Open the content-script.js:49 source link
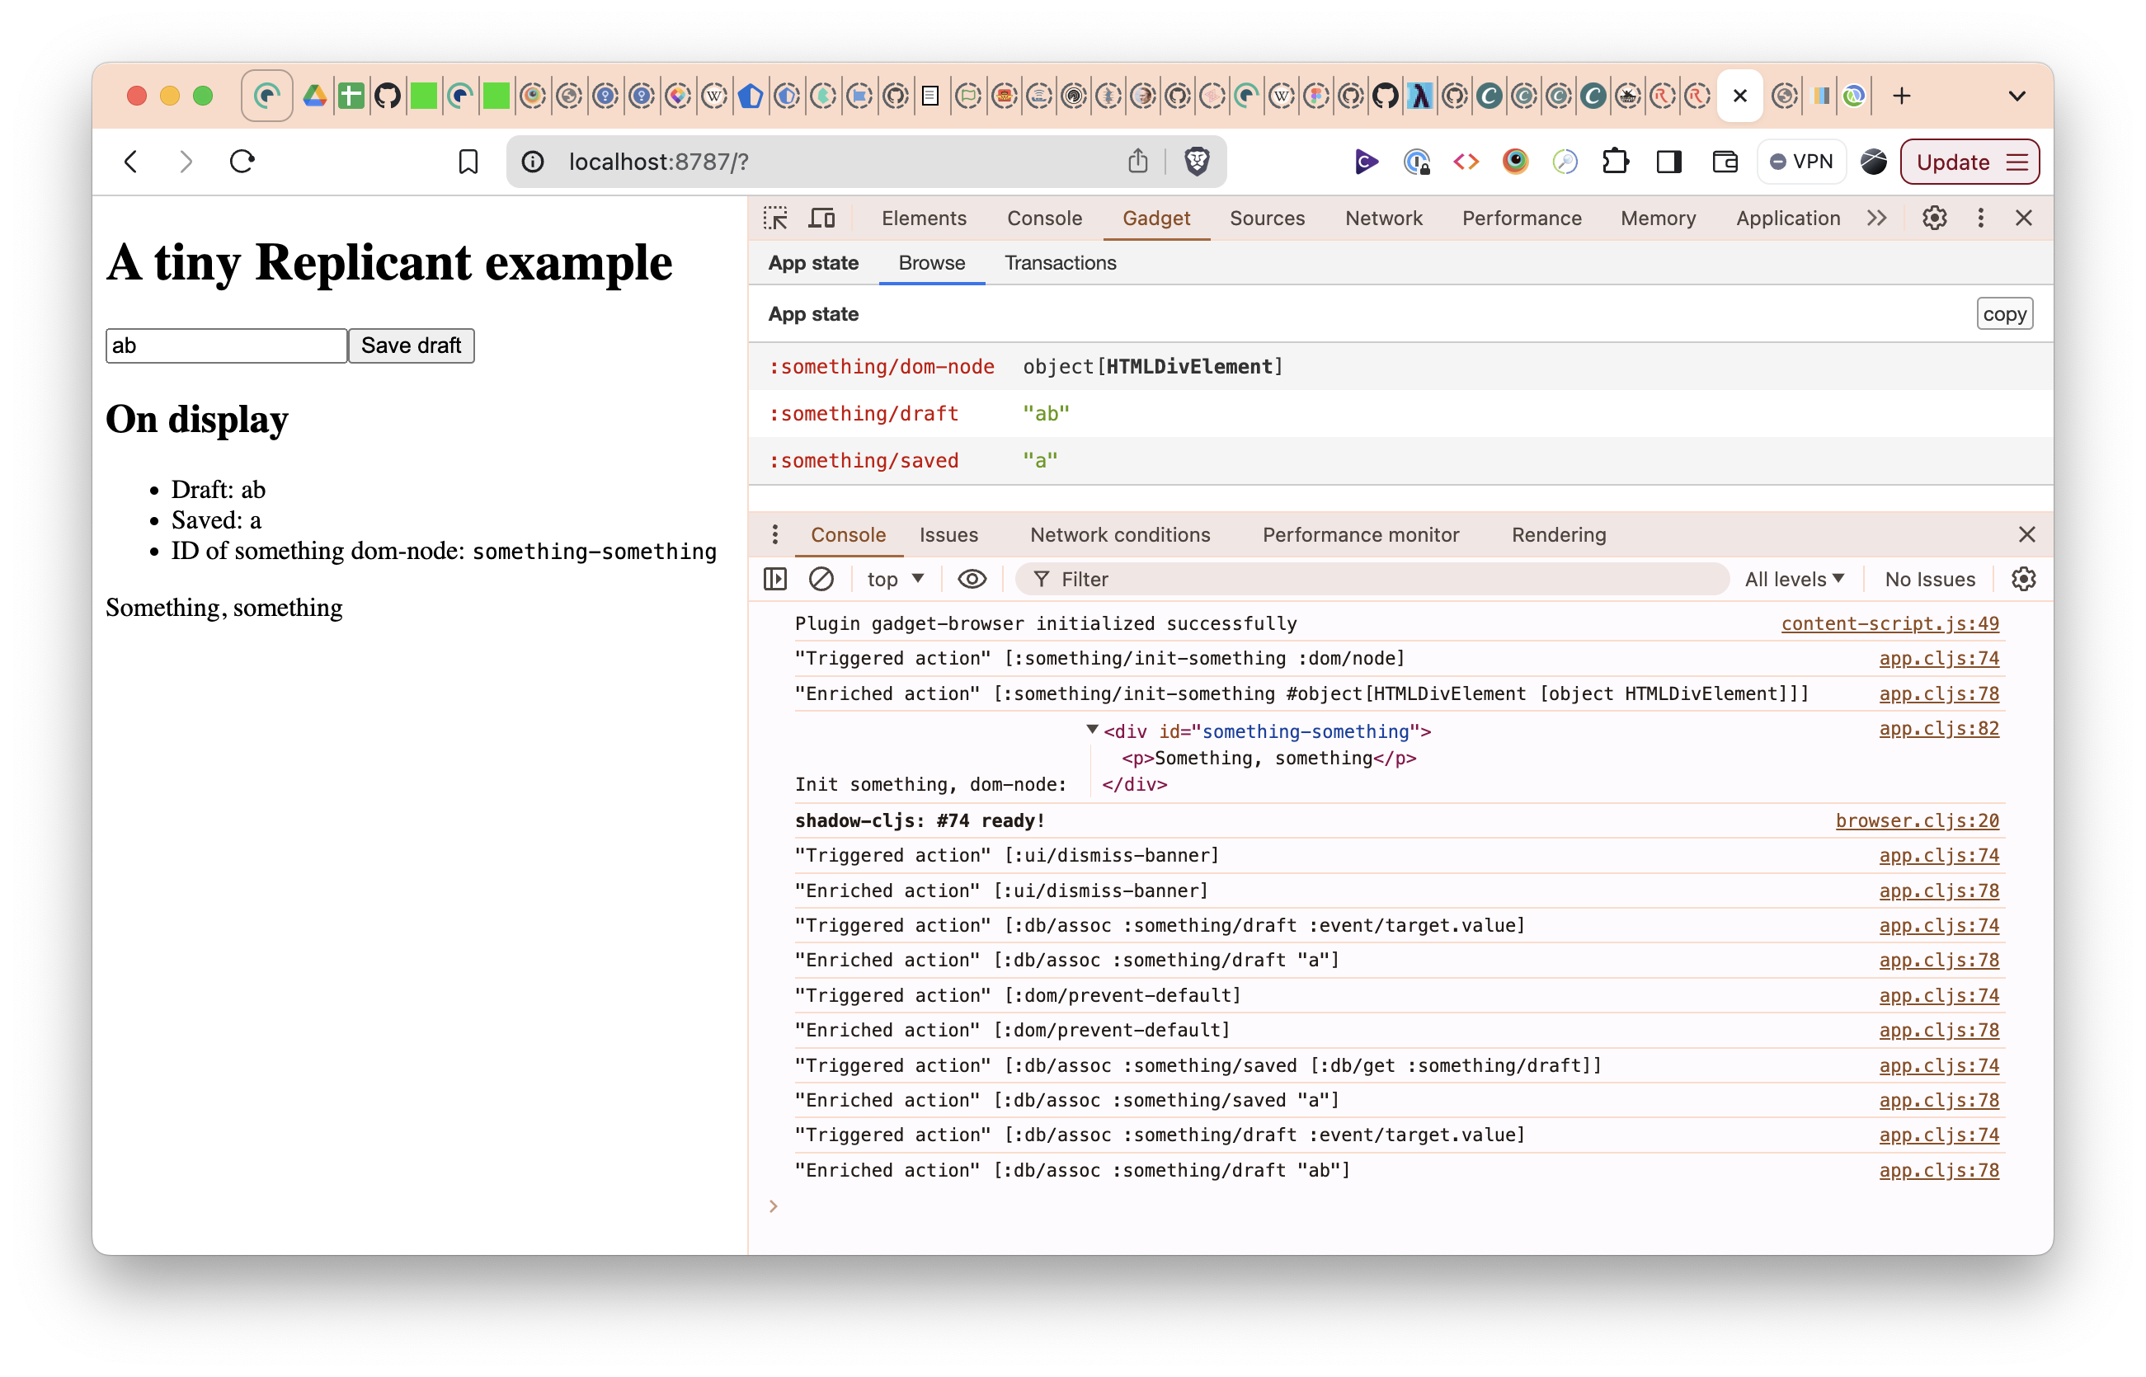Image resolution: width=2146 pixels, height=1377 pixels. click(x=1890, y=624)
